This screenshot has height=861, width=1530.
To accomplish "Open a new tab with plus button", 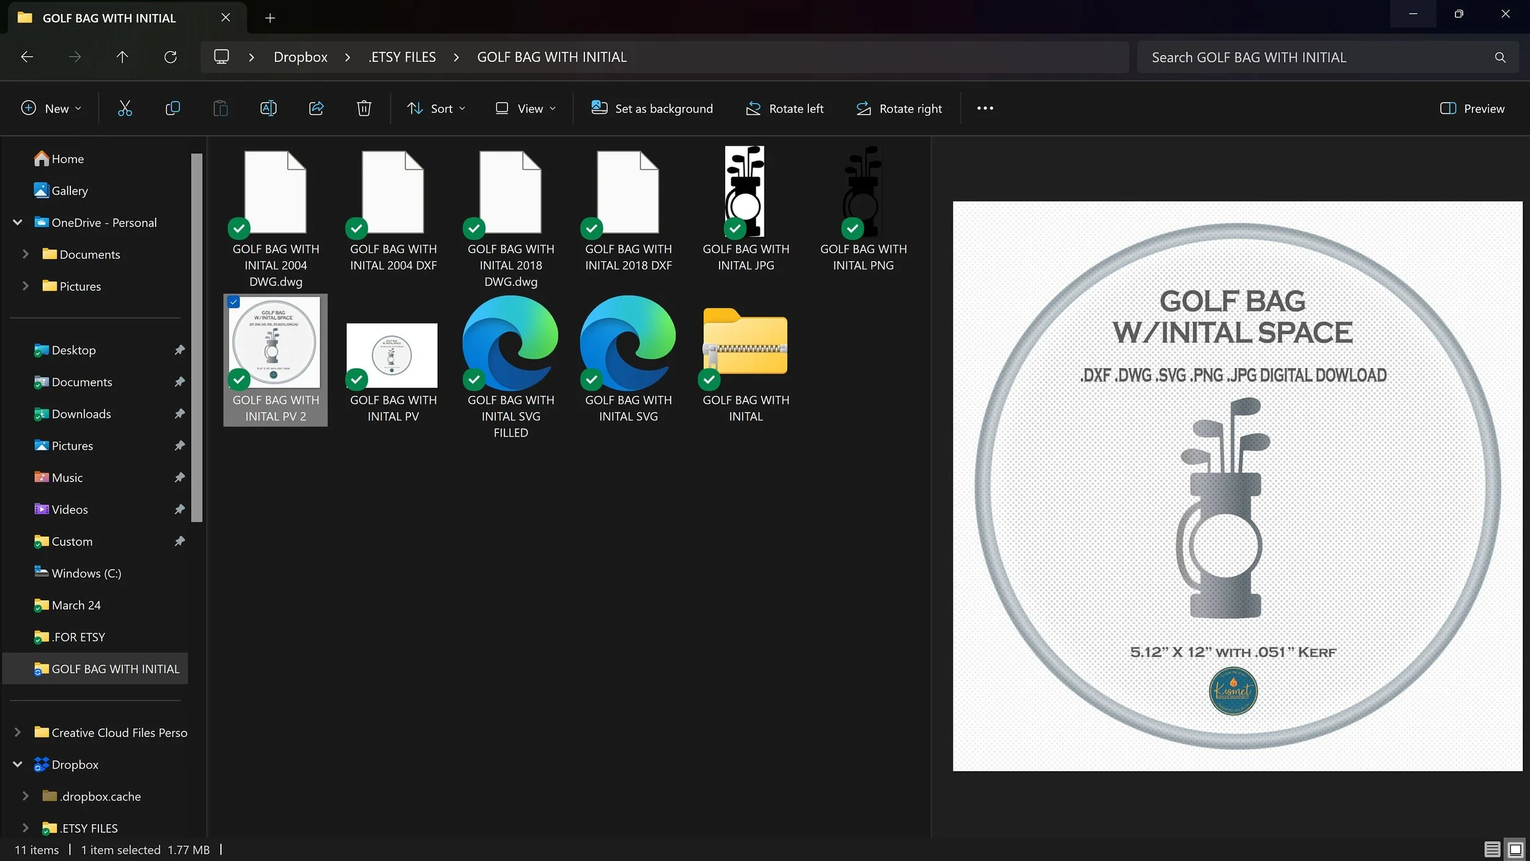I will pos(270,18).
